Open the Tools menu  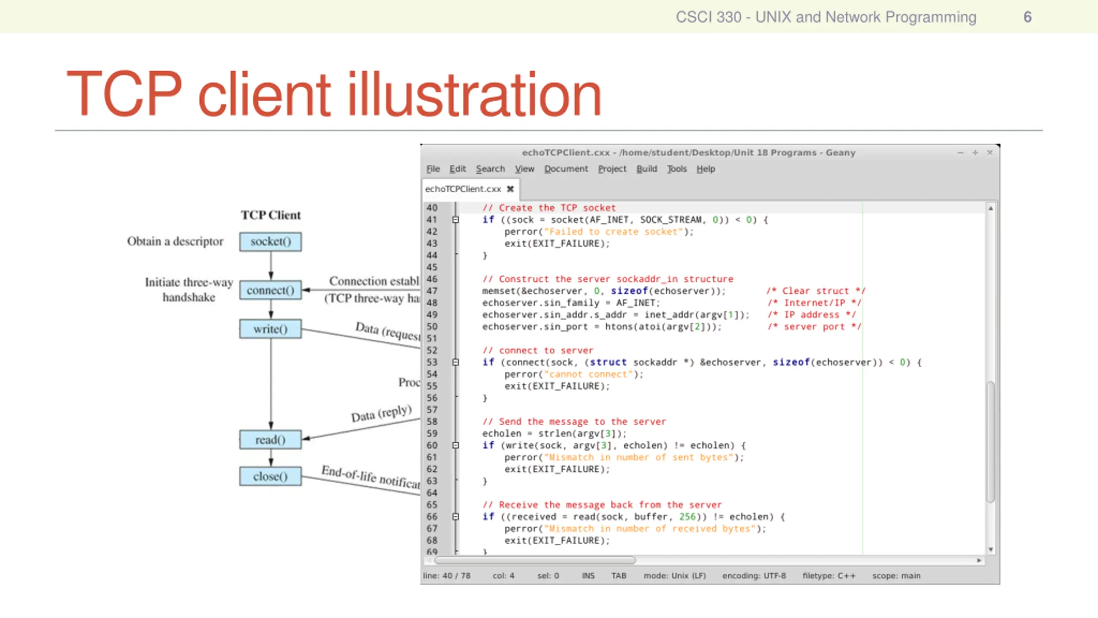(x=676, y=169)
